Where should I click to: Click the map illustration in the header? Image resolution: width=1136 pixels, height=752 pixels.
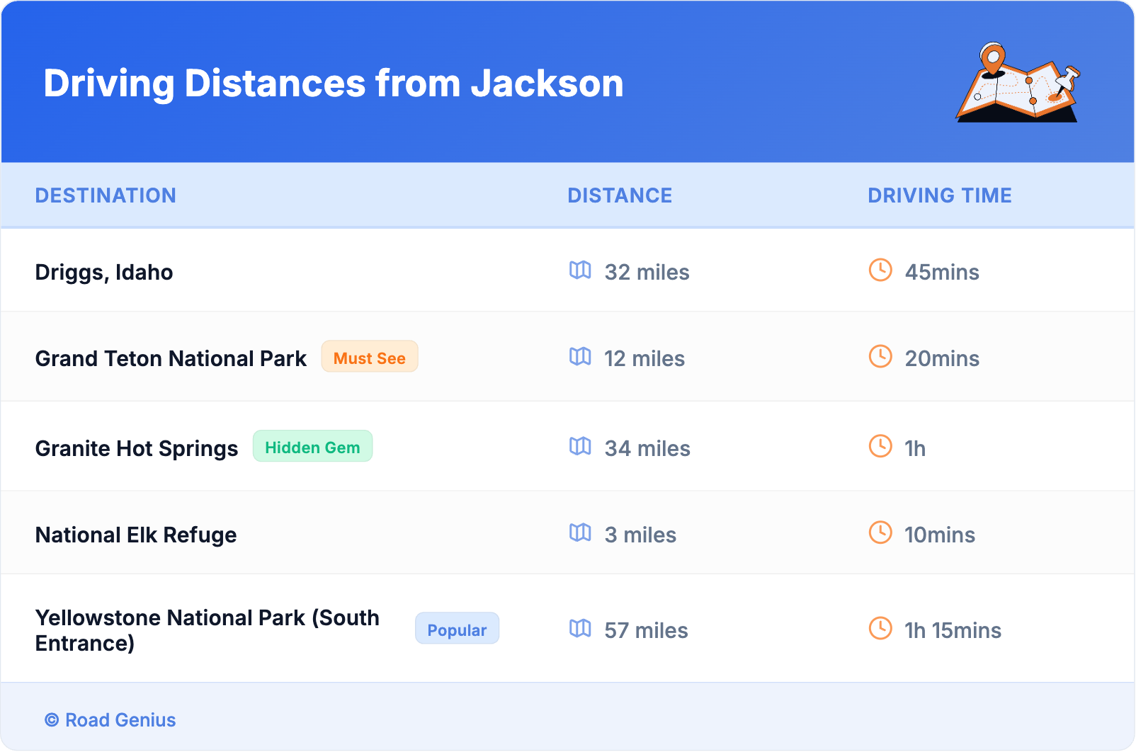pyautogui.click(x=1018, y=83)
